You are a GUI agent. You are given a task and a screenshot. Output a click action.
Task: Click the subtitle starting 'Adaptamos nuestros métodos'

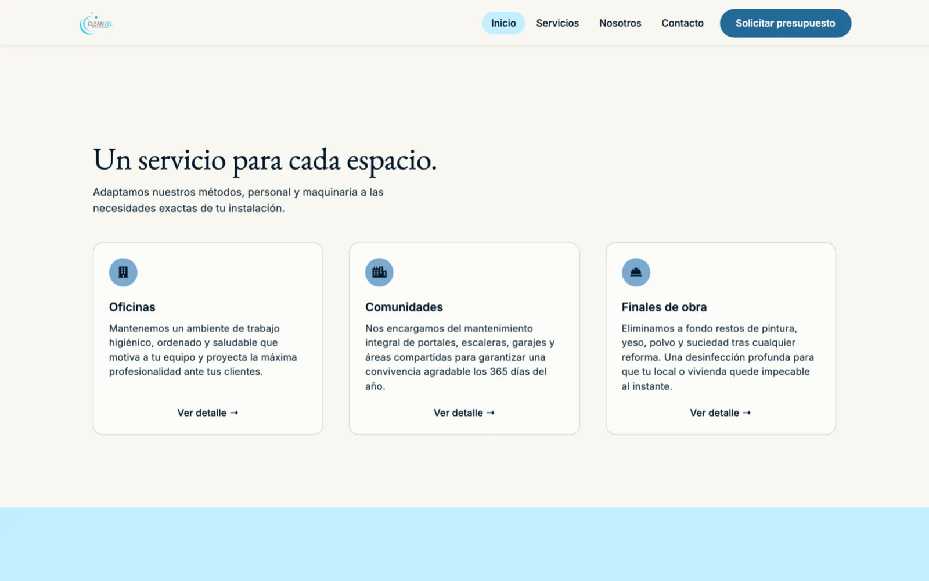click(238, 200)
